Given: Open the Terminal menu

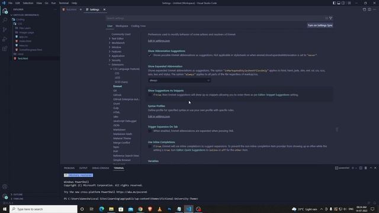Looking at the screenshot, I should click(64, 3).
